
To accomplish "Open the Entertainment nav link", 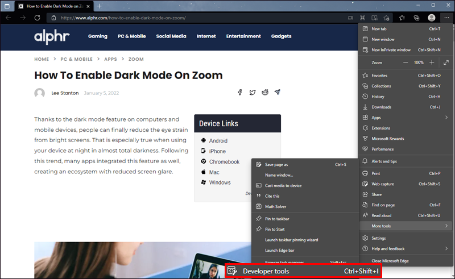I will point(243,36).
